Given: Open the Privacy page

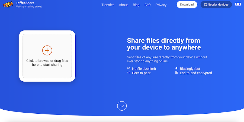Looking at the screenshot, I should tap(161, 5).
